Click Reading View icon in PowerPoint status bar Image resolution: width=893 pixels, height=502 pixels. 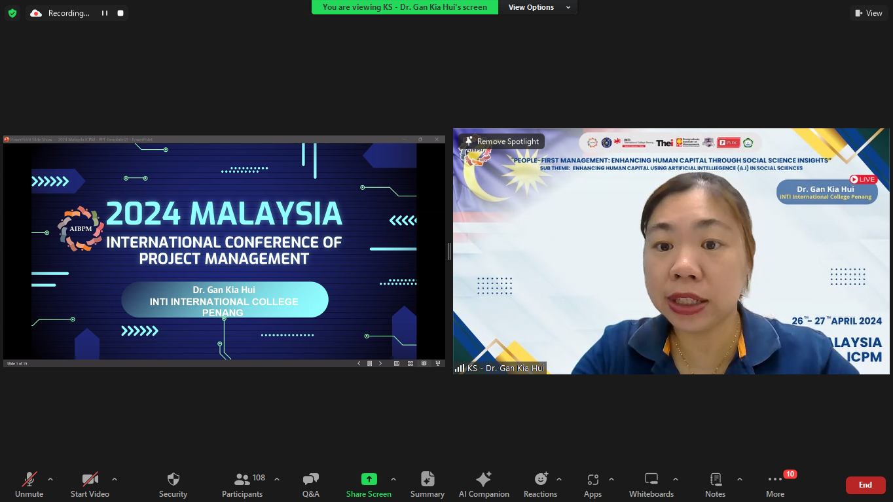(x=424, y=363)
